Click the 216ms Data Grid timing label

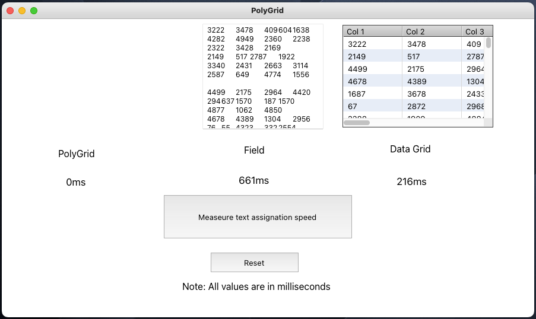tap(411, 181)
